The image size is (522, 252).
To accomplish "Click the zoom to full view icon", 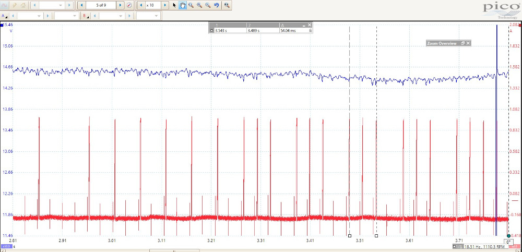I will coord(227,5).
